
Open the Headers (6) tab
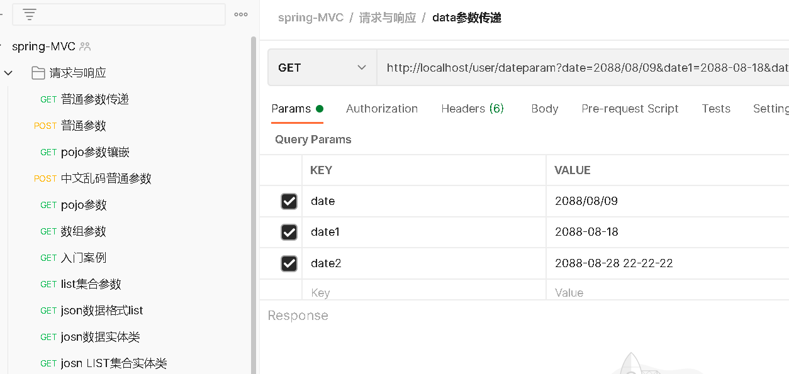473,109
